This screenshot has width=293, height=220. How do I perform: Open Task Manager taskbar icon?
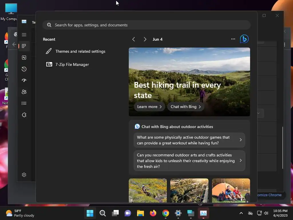(203, 213)
